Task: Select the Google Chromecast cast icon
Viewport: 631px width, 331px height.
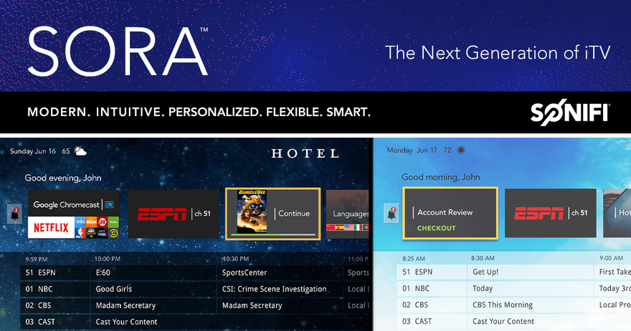Action: (109, 205)
